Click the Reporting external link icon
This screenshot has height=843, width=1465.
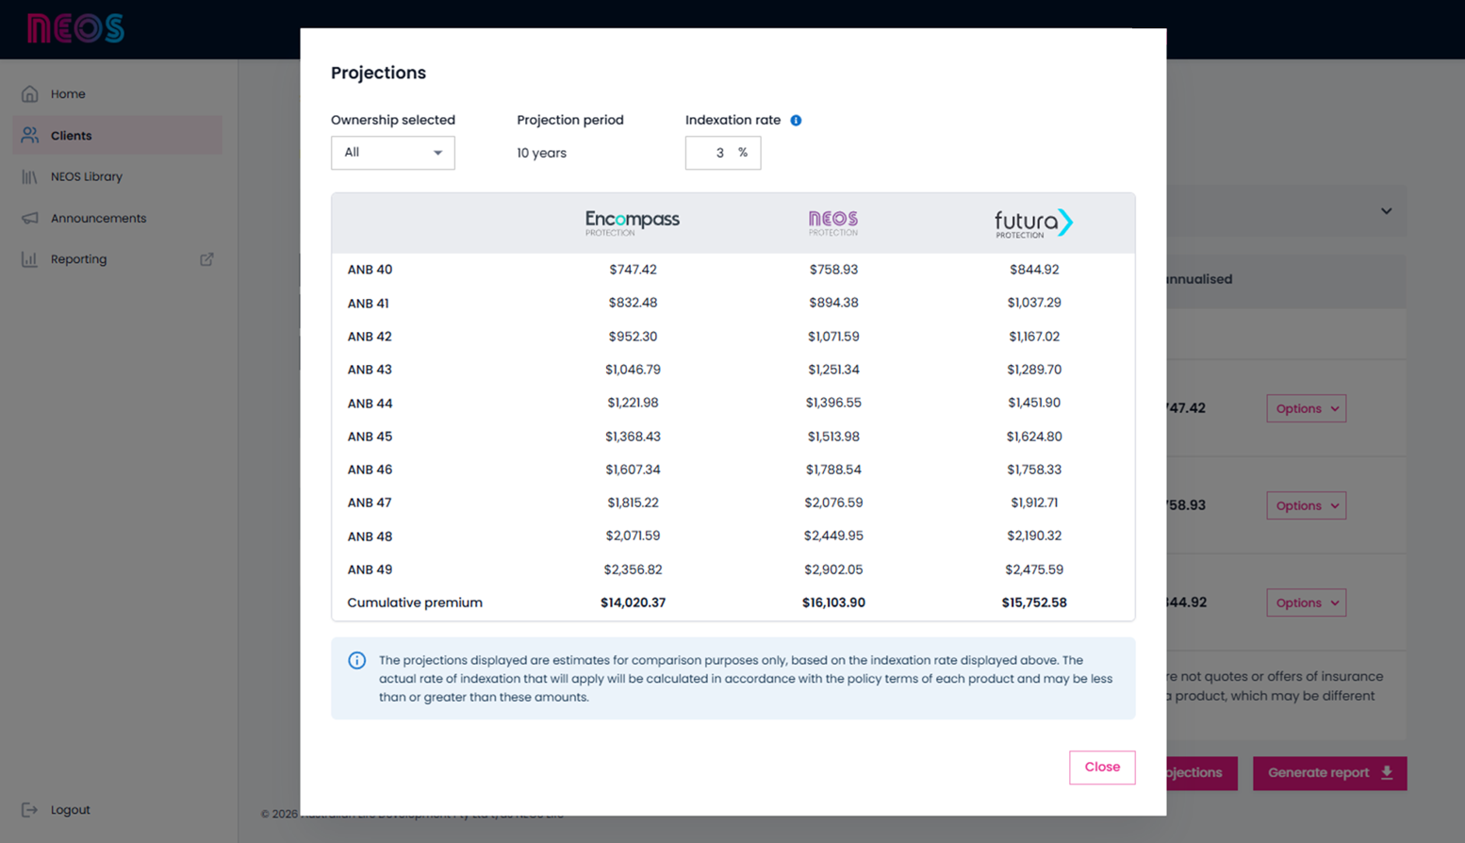click(x=206, y=259)
